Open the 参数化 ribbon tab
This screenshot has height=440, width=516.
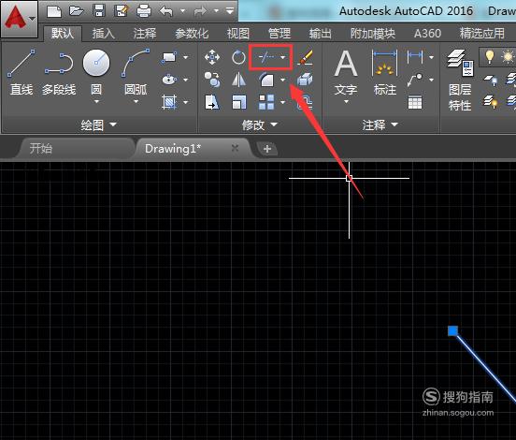192,34
